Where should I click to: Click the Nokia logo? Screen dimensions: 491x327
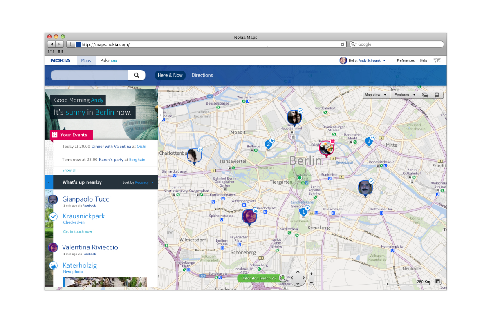[x=61, y=60]
